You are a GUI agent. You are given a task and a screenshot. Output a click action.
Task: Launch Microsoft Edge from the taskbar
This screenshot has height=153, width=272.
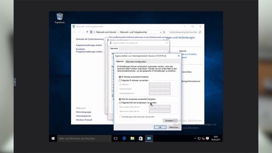(124, 138)
